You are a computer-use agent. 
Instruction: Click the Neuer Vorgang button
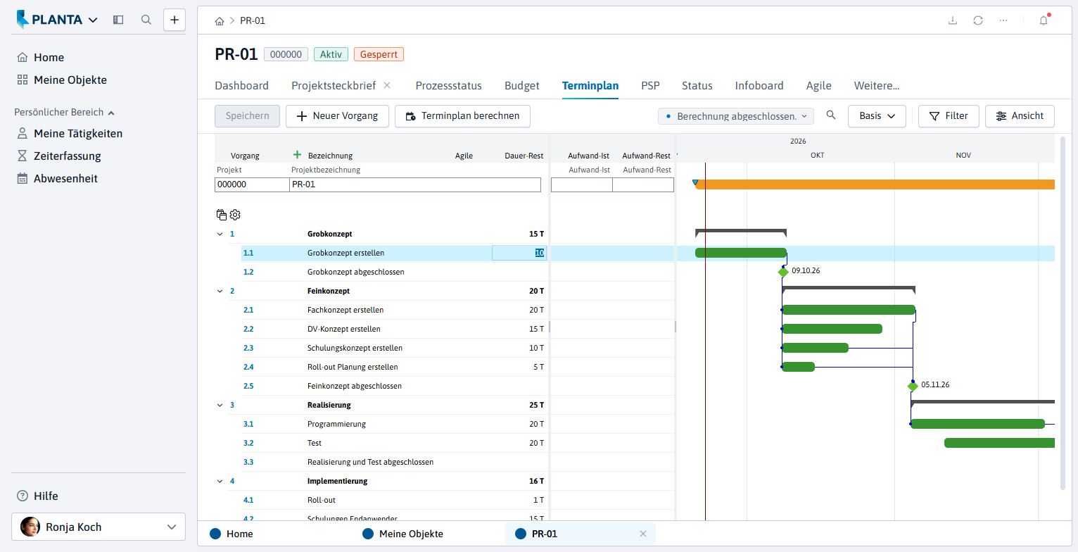[x=337, y=116]
